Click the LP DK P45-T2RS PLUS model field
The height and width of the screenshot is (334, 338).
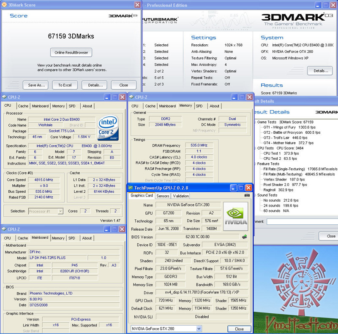pos(58,258)
